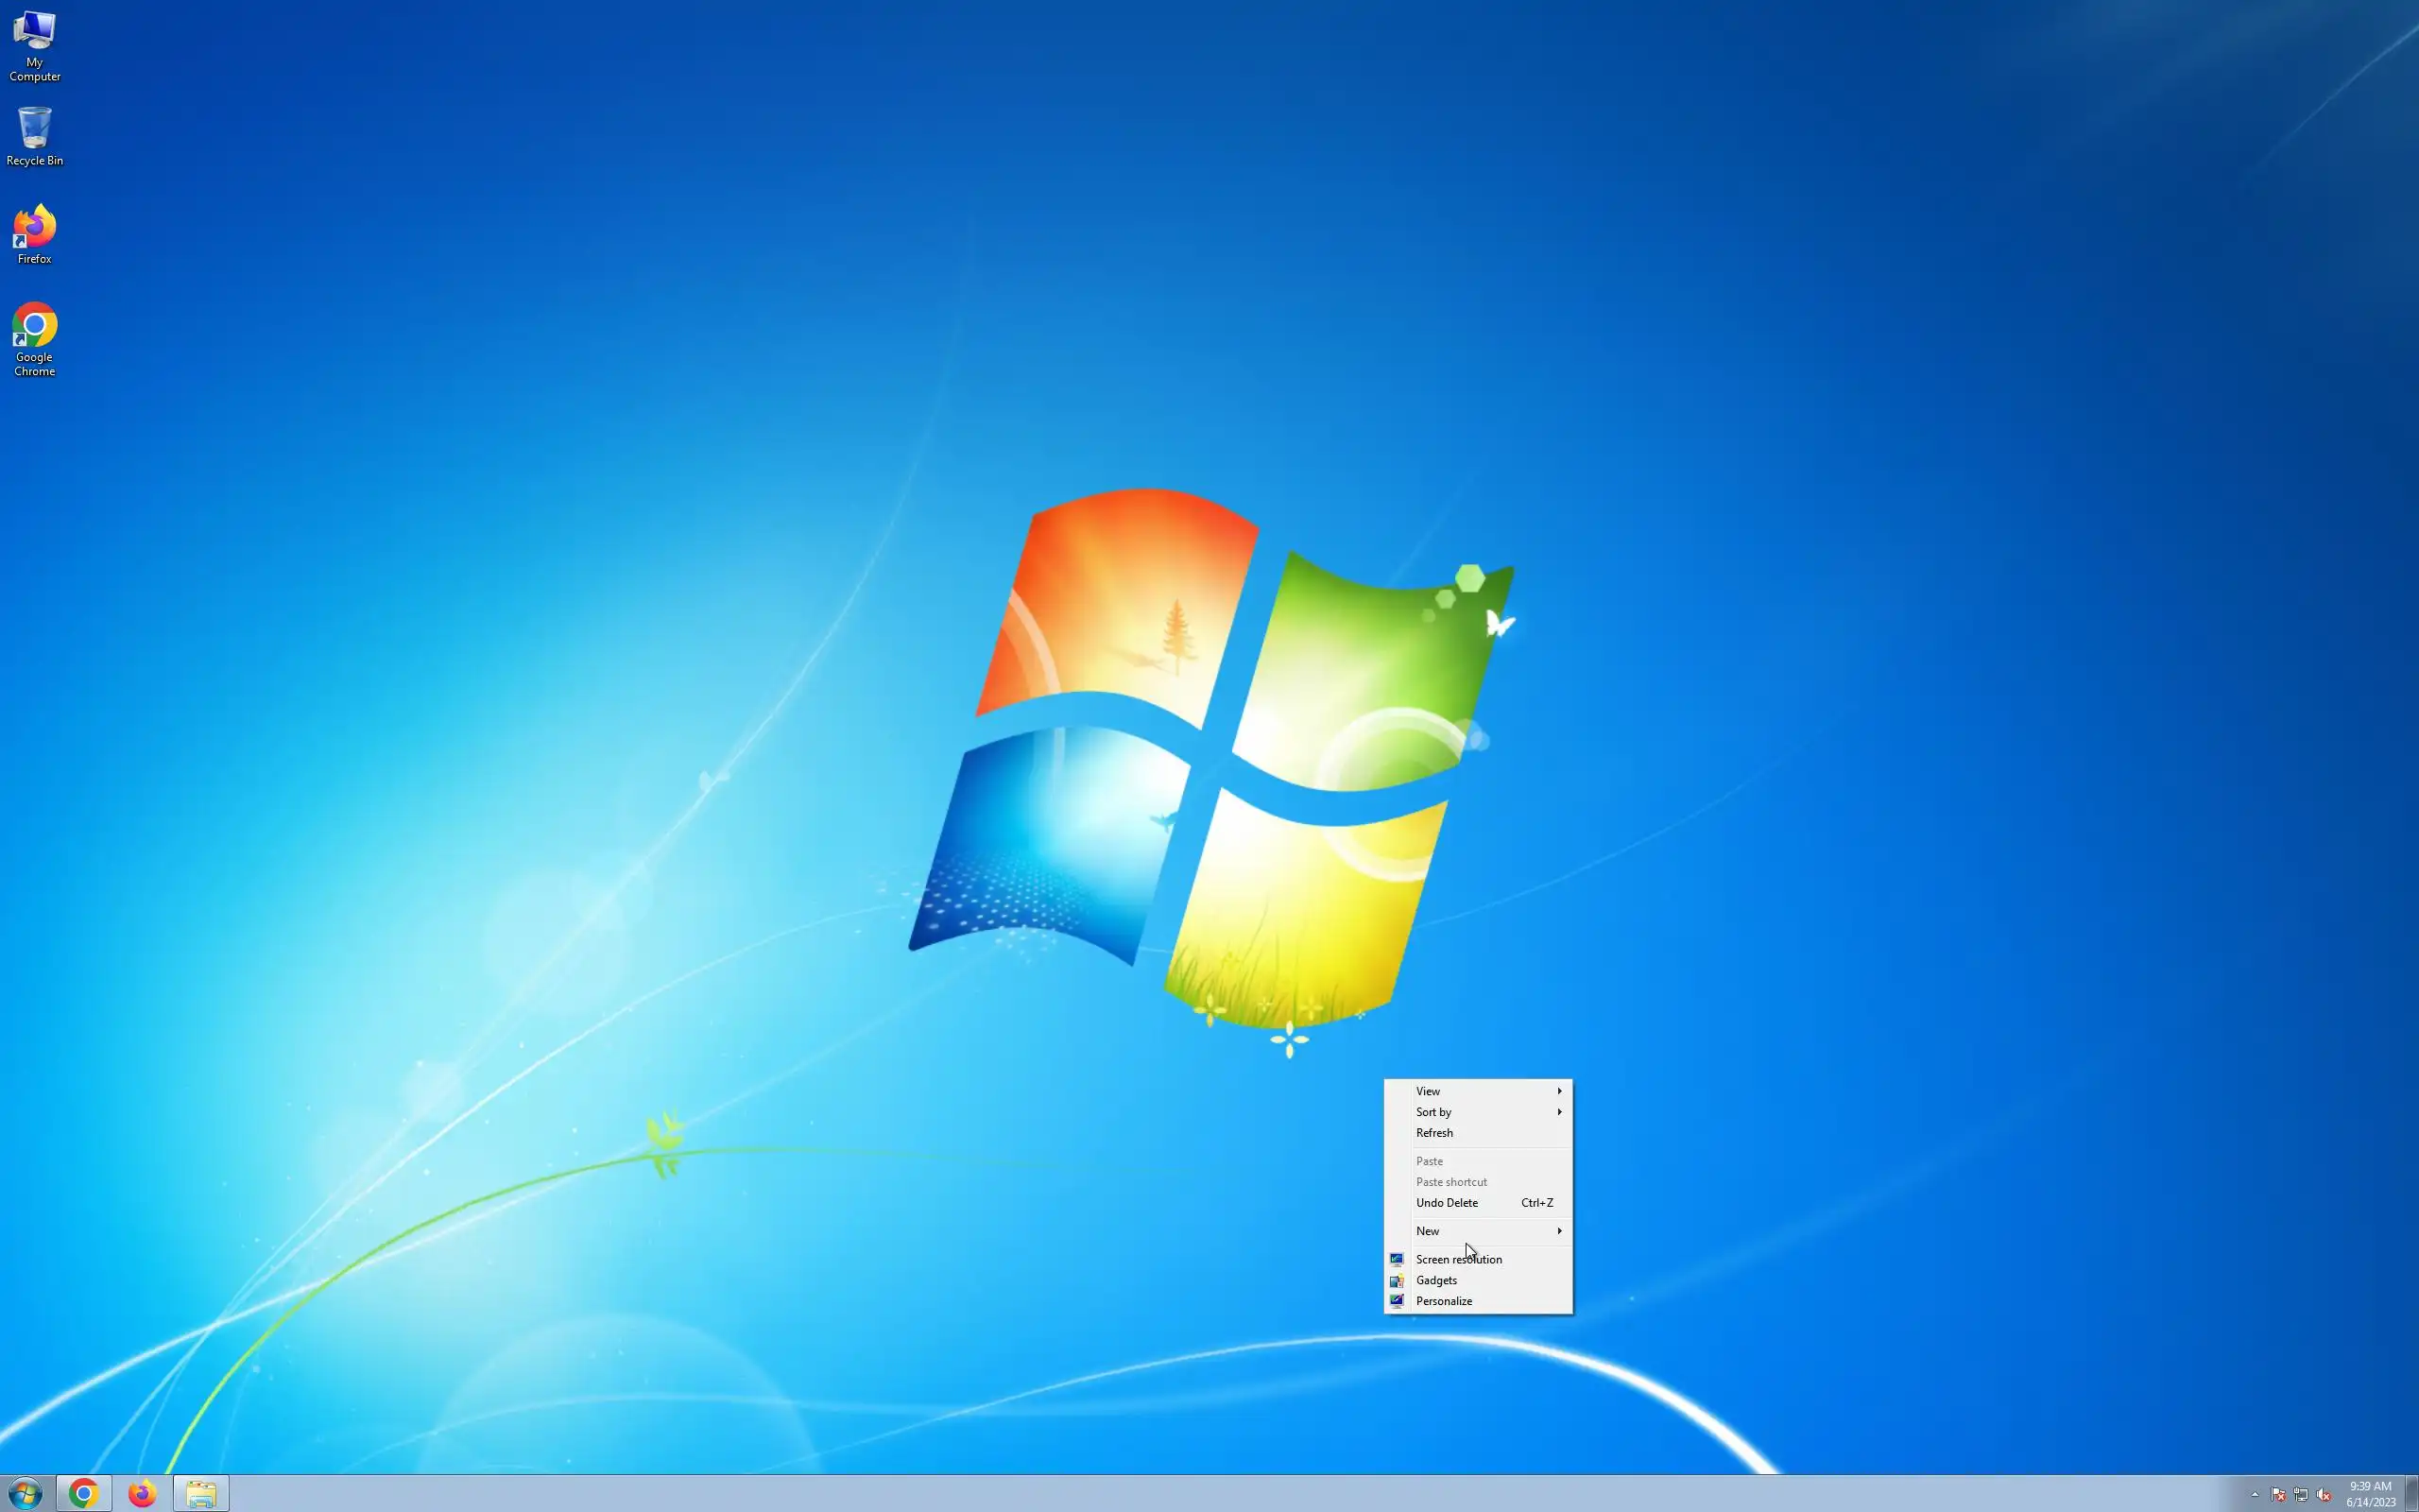2419x1512 pixels.
Task: Open Personalize from the context menu
Action: (x=1444, y=1301)
